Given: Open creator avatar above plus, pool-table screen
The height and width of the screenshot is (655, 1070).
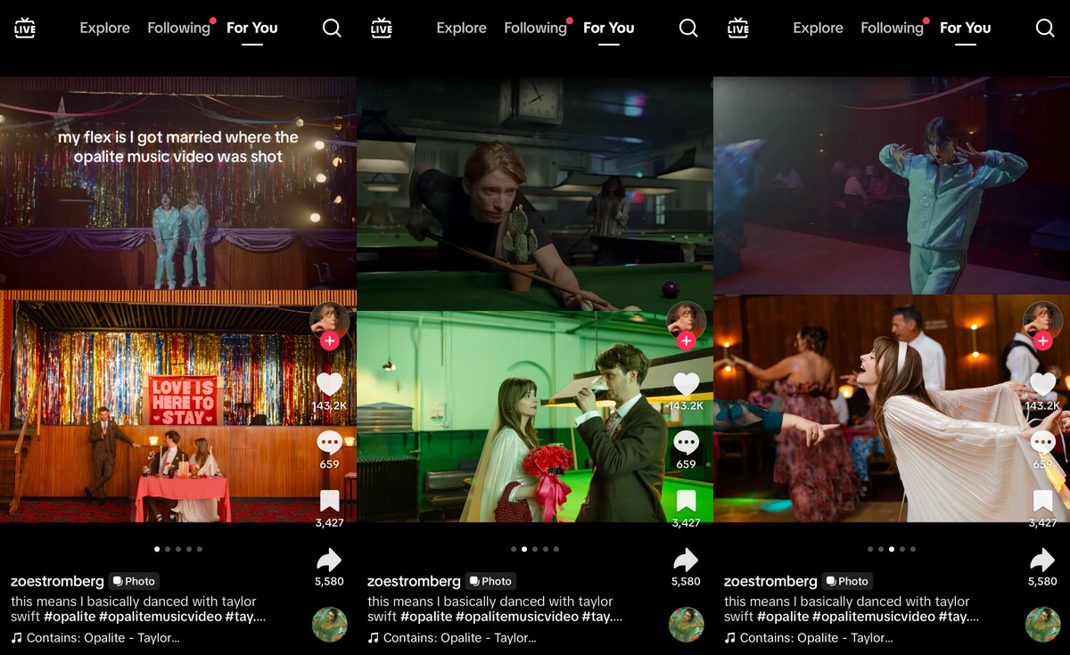Looking at the screenshot, I should click(x=686, y=320).
